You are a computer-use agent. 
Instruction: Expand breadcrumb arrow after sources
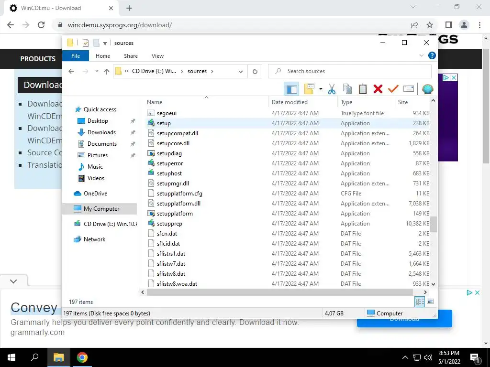point(212,71)
